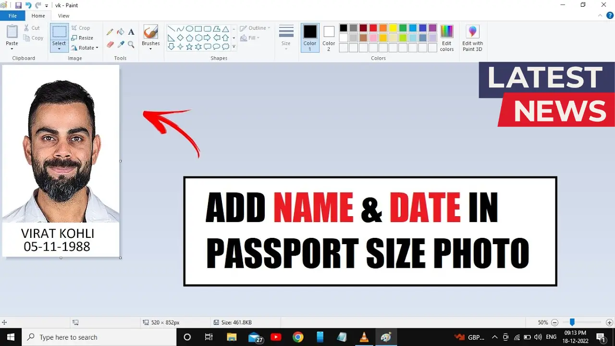
Task: Click the zoom slider handle
Action: point(572,322)
